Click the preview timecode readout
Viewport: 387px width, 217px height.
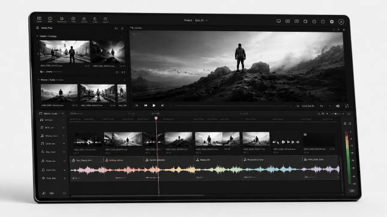[308, 106]
